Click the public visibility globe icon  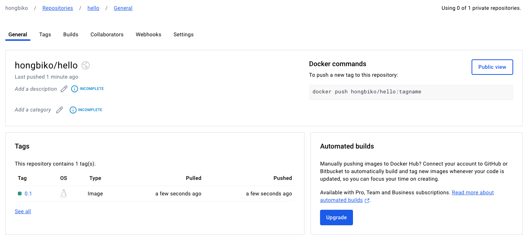[x=86, y=65]
